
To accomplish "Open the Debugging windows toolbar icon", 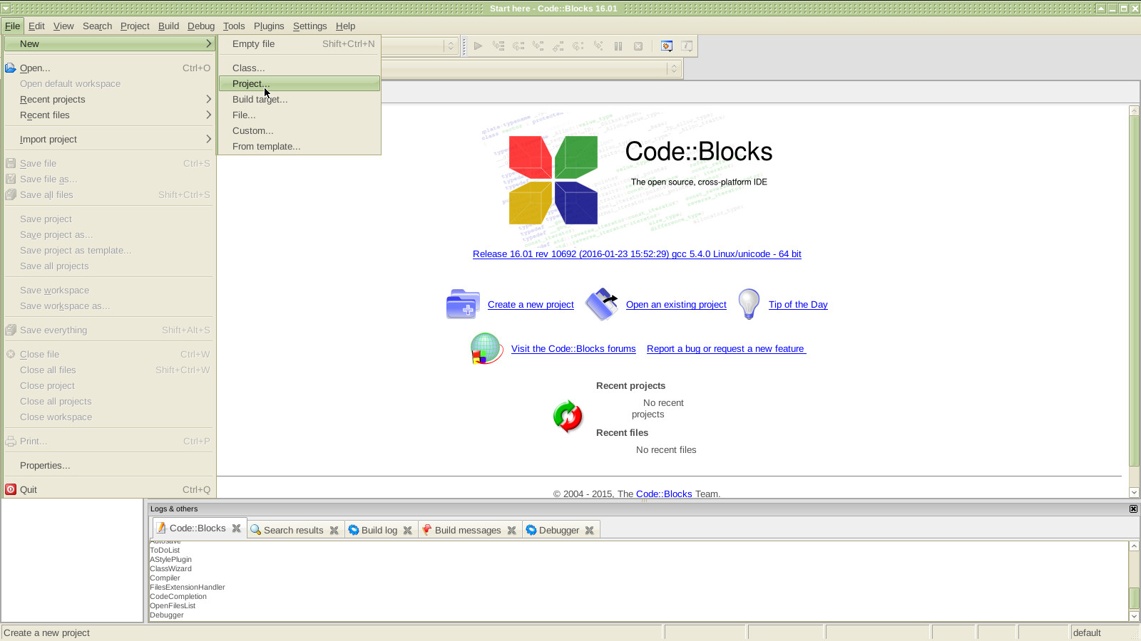I will tap(667, 46).
